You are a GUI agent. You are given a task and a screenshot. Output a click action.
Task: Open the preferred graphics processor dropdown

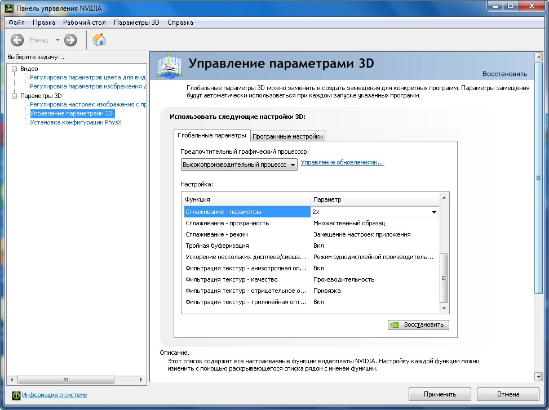pos(239,164)
